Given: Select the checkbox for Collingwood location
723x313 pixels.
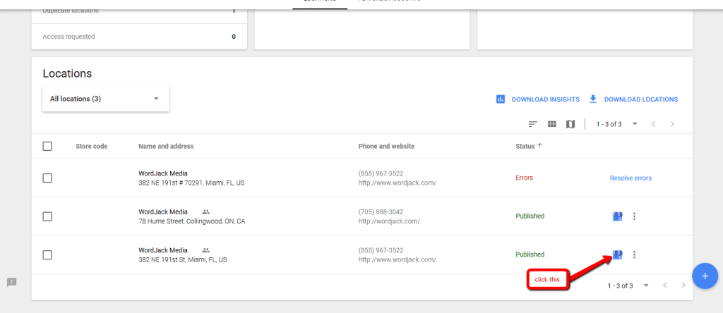Looking at the screenshot, I should (x=47, y=216).
